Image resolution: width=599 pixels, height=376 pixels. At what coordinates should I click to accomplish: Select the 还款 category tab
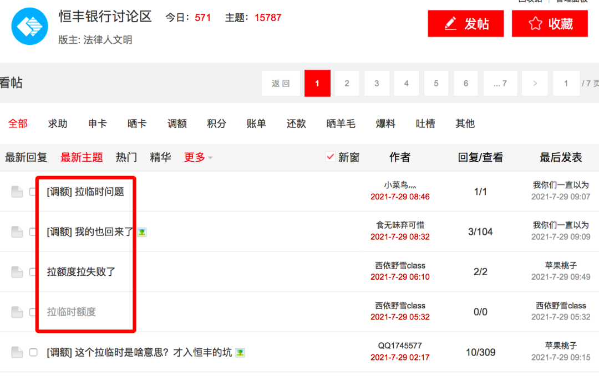(296, 123)
